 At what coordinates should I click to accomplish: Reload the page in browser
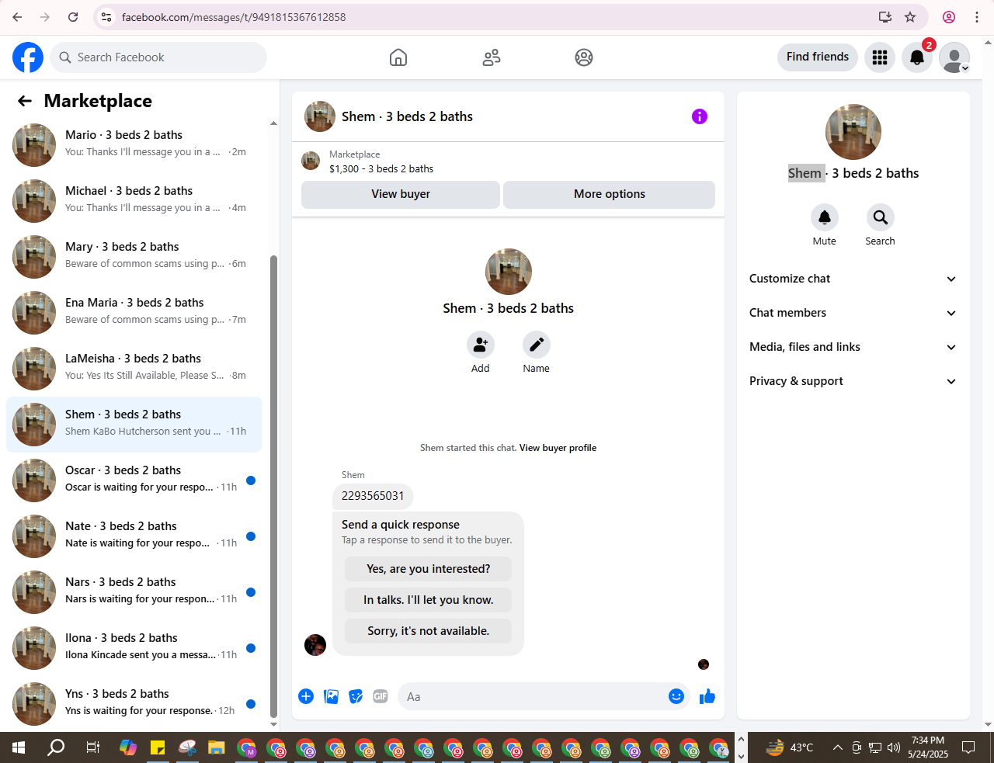(x=73, y=17)
